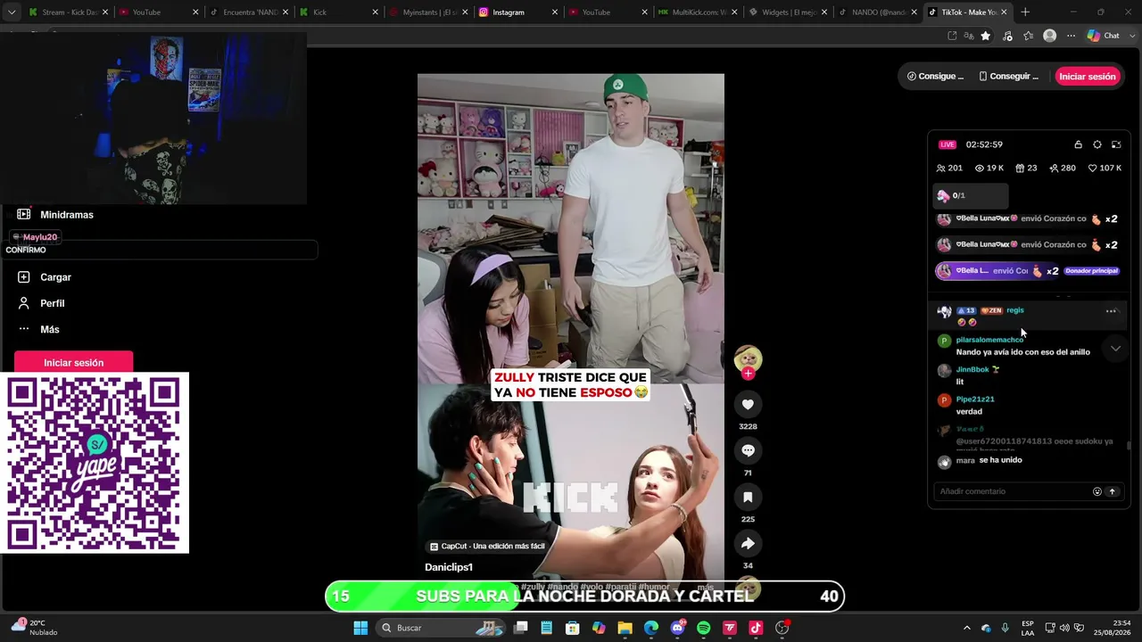Viewport: 1142px width, 642px height.
Task: Open the video comments bubble icon
Action: click(748, 450)
